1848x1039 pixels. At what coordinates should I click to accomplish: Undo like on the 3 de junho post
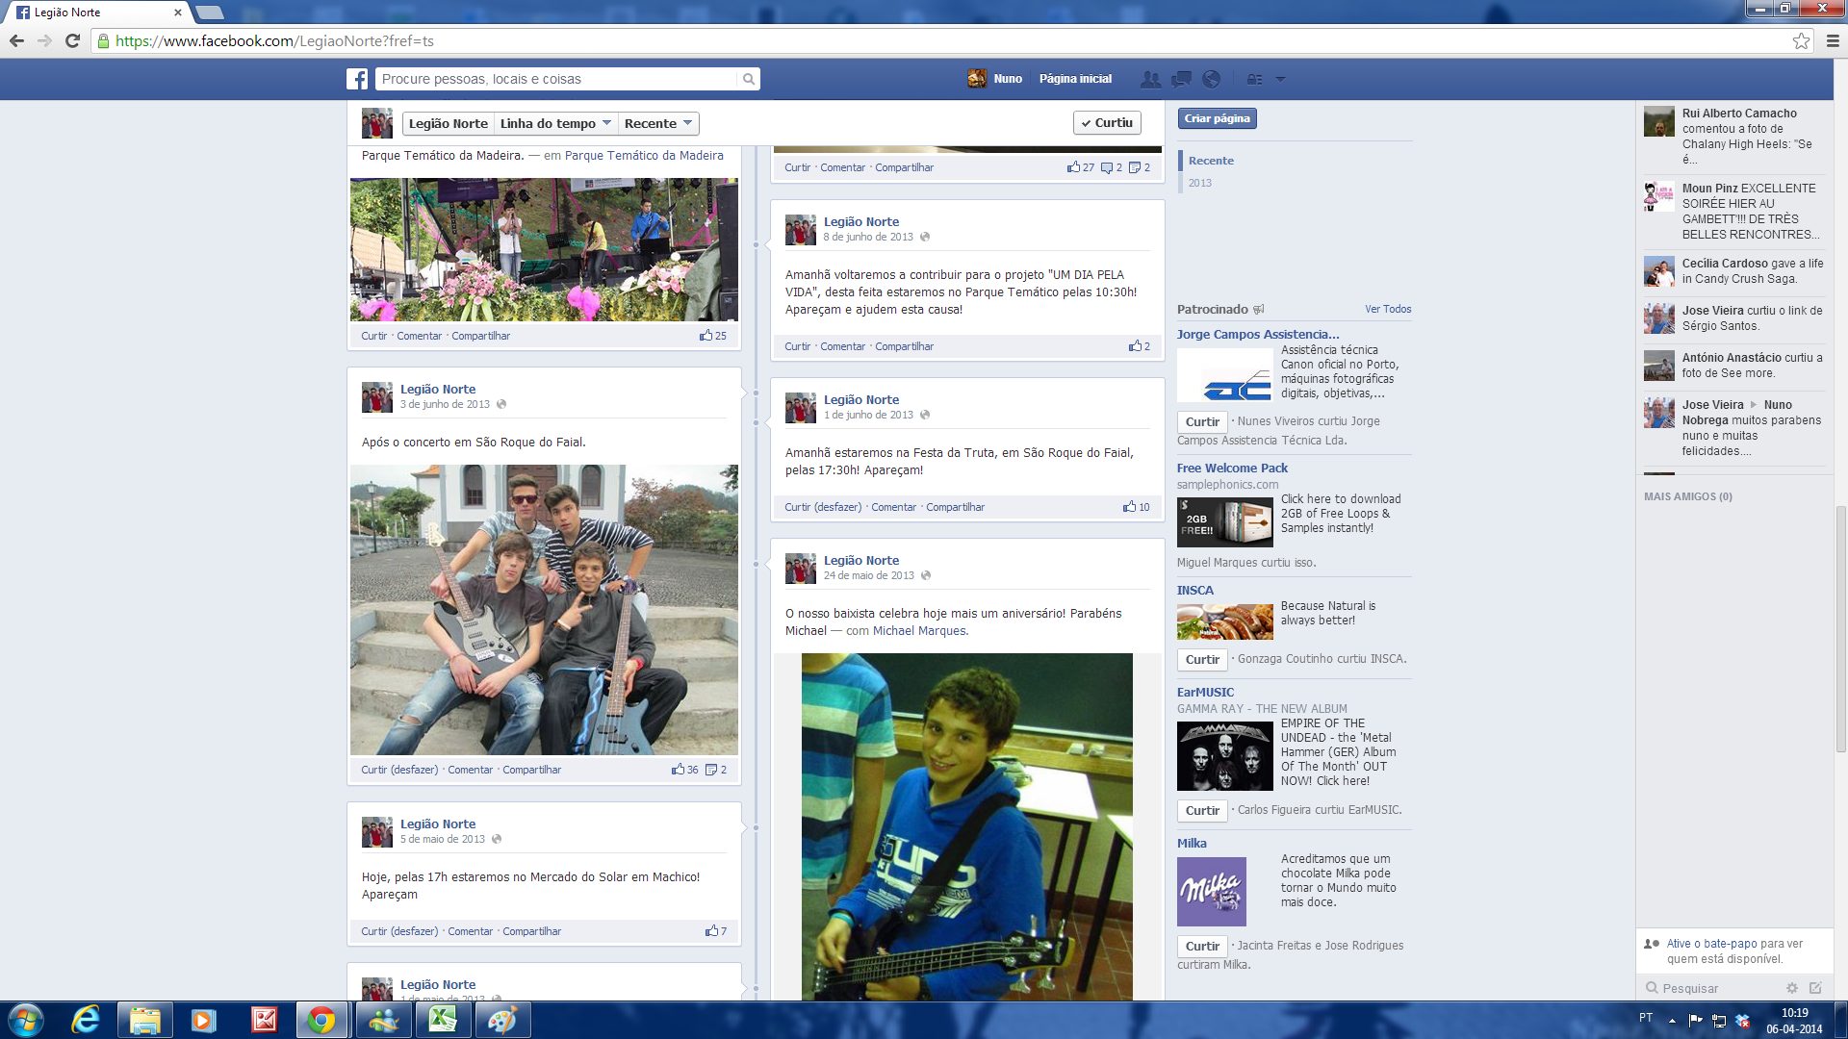(x=414, y=770)
